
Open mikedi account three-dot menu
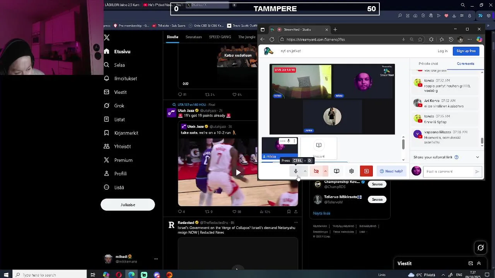pyautogui.click(x=156, y=259)
